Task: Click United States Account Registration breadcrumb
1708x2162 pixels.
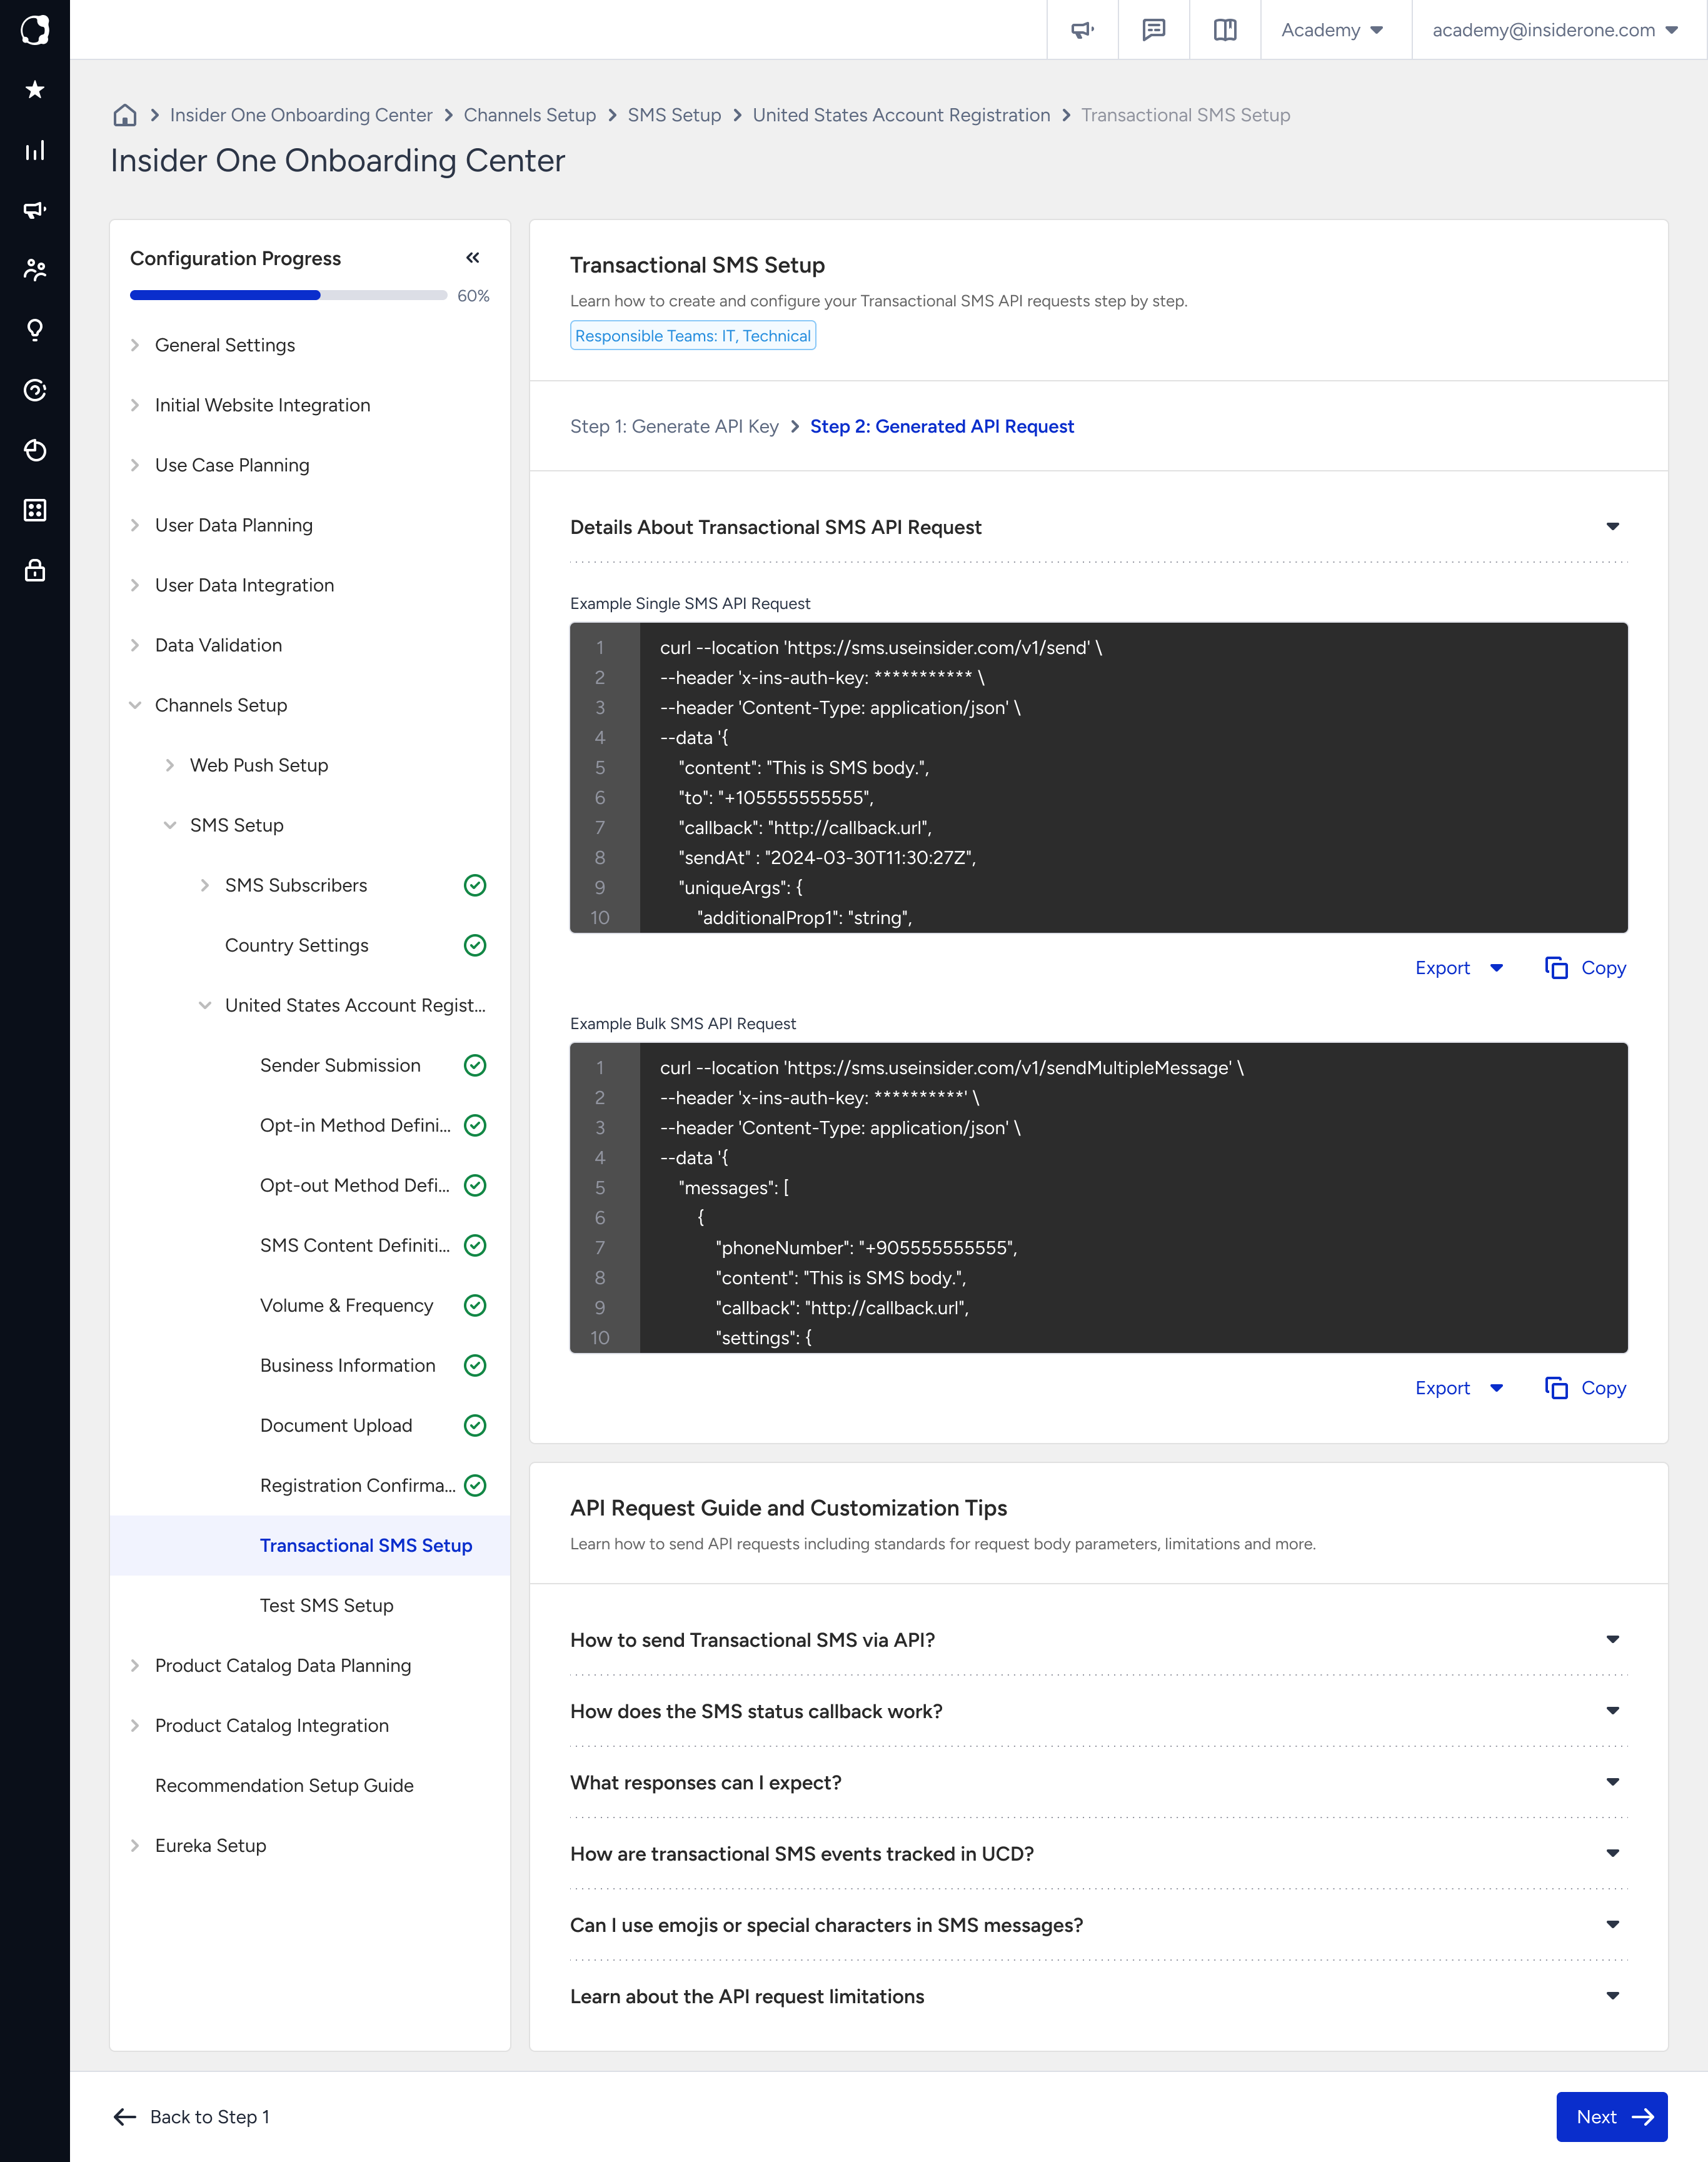Action: [901, 115]
